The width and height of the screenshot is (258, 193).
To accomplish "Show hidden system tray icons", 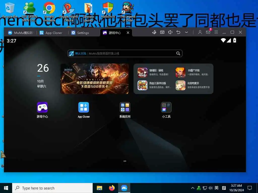I will pyautogui.click(x=193, y=188).
